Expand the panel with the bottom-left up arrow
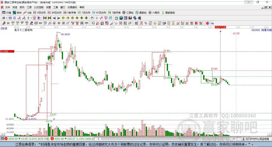Viewport: 272px width, 147px height. (x=2, y=134)
